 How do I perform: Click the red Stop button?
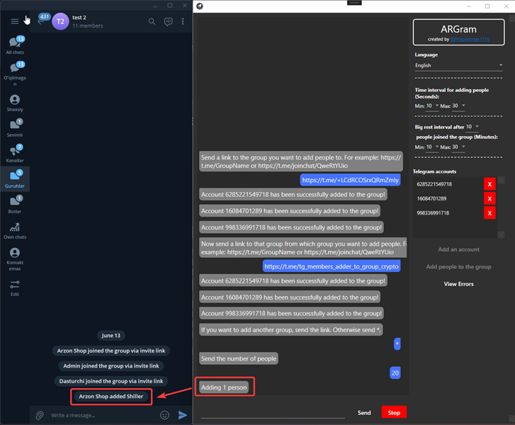tap(394, 412)
